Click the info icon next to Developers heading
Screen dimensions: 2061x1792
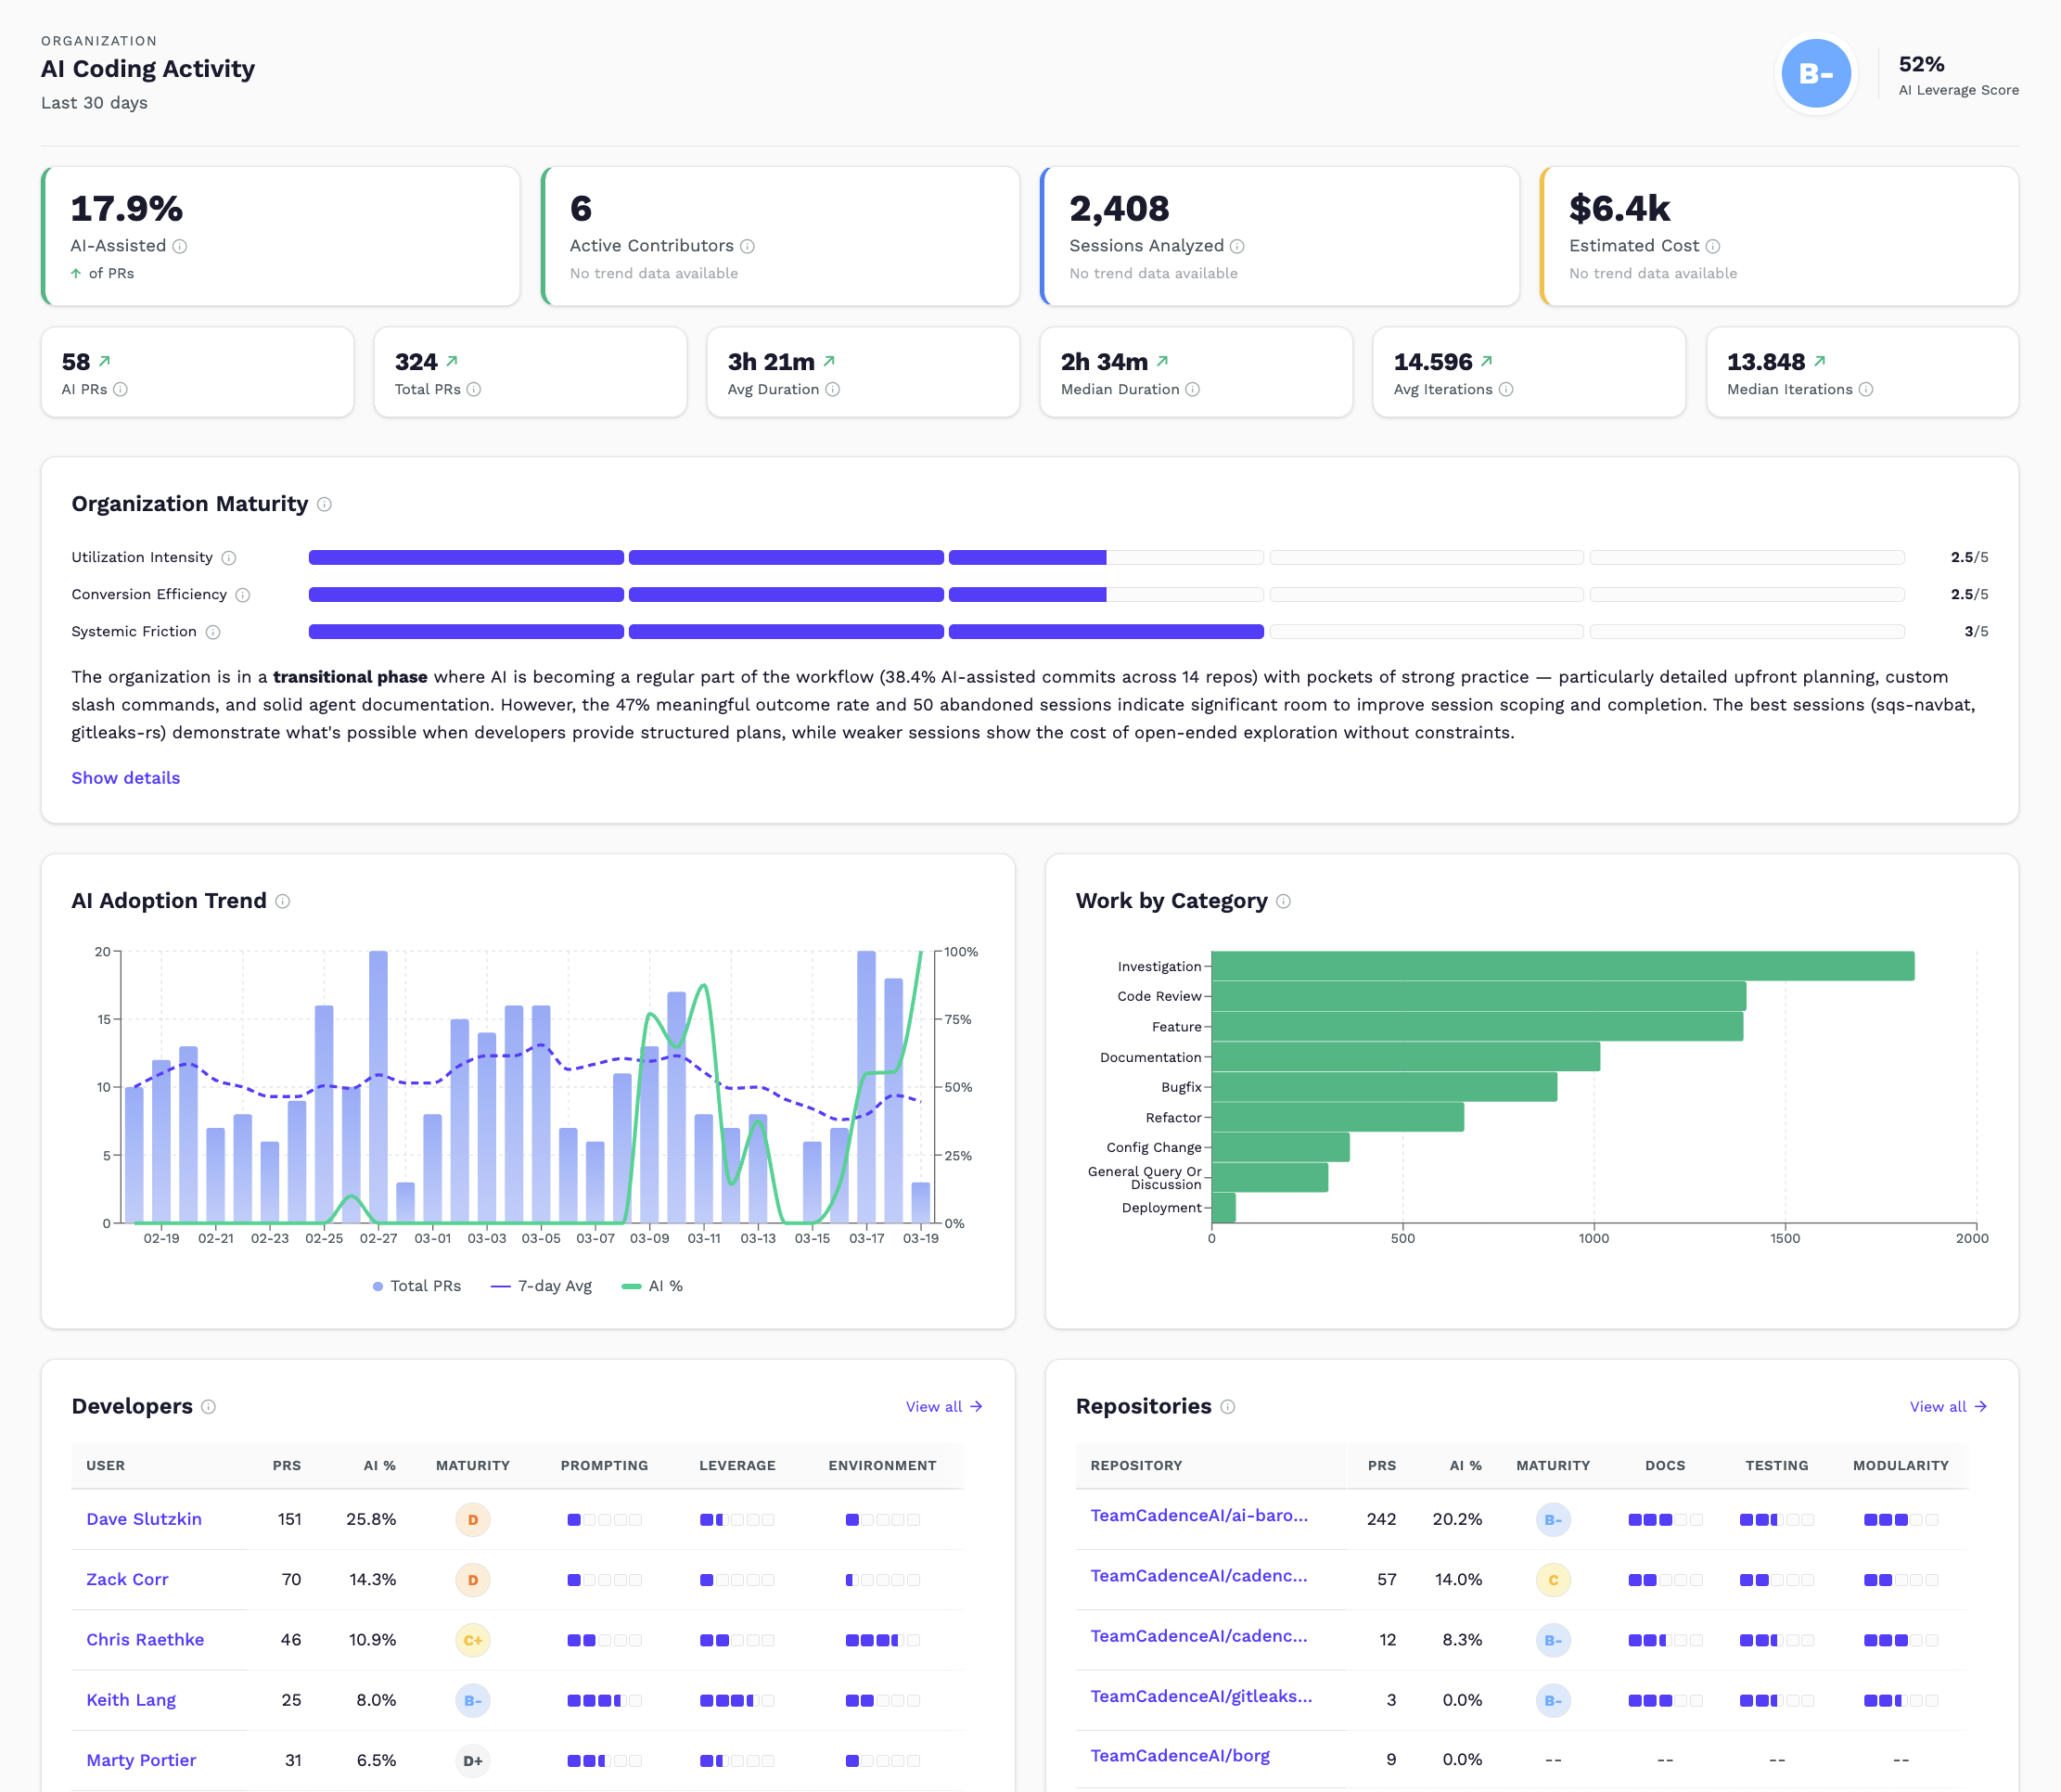point(208,1407)
